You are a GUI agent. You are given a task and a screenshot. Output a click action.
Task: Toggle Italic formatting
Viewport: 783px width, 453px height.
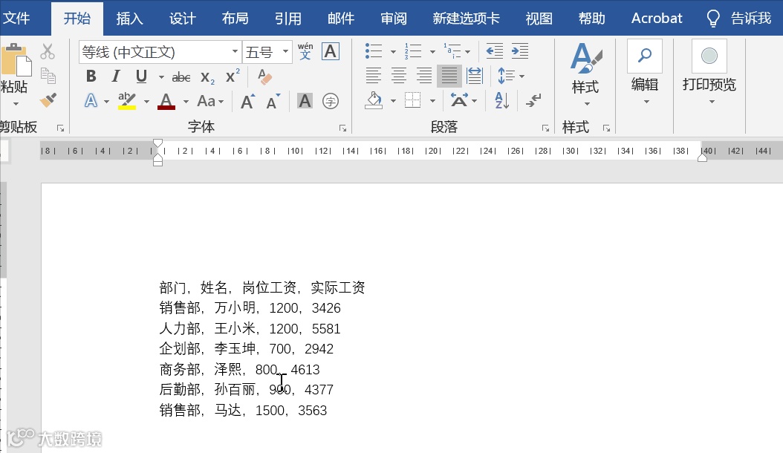click(116, 76)
